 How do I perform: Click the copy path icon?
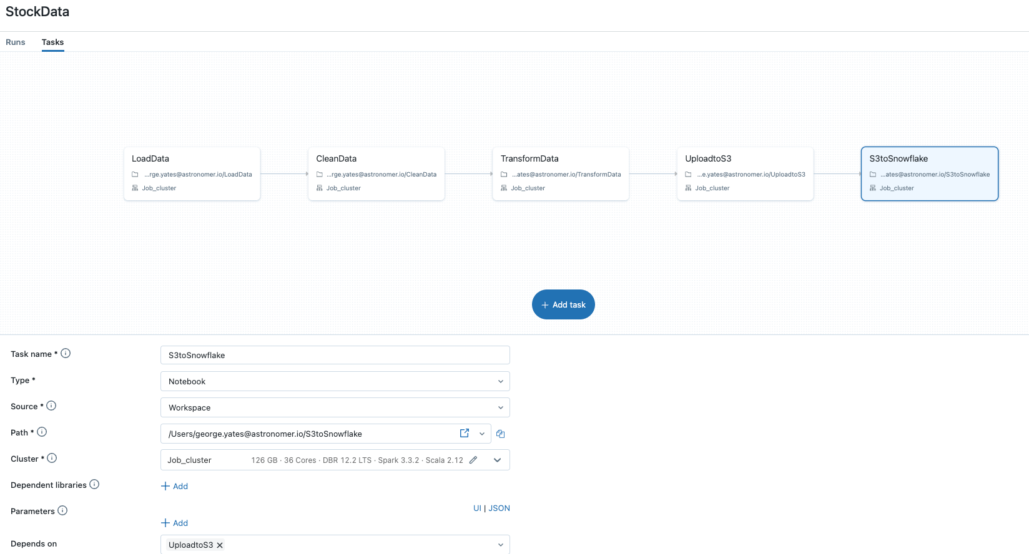500,434
